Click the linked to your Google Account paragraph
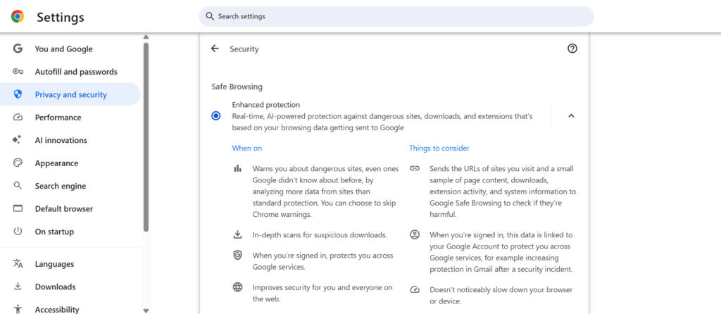721x314 pixels. coord(501,252)
